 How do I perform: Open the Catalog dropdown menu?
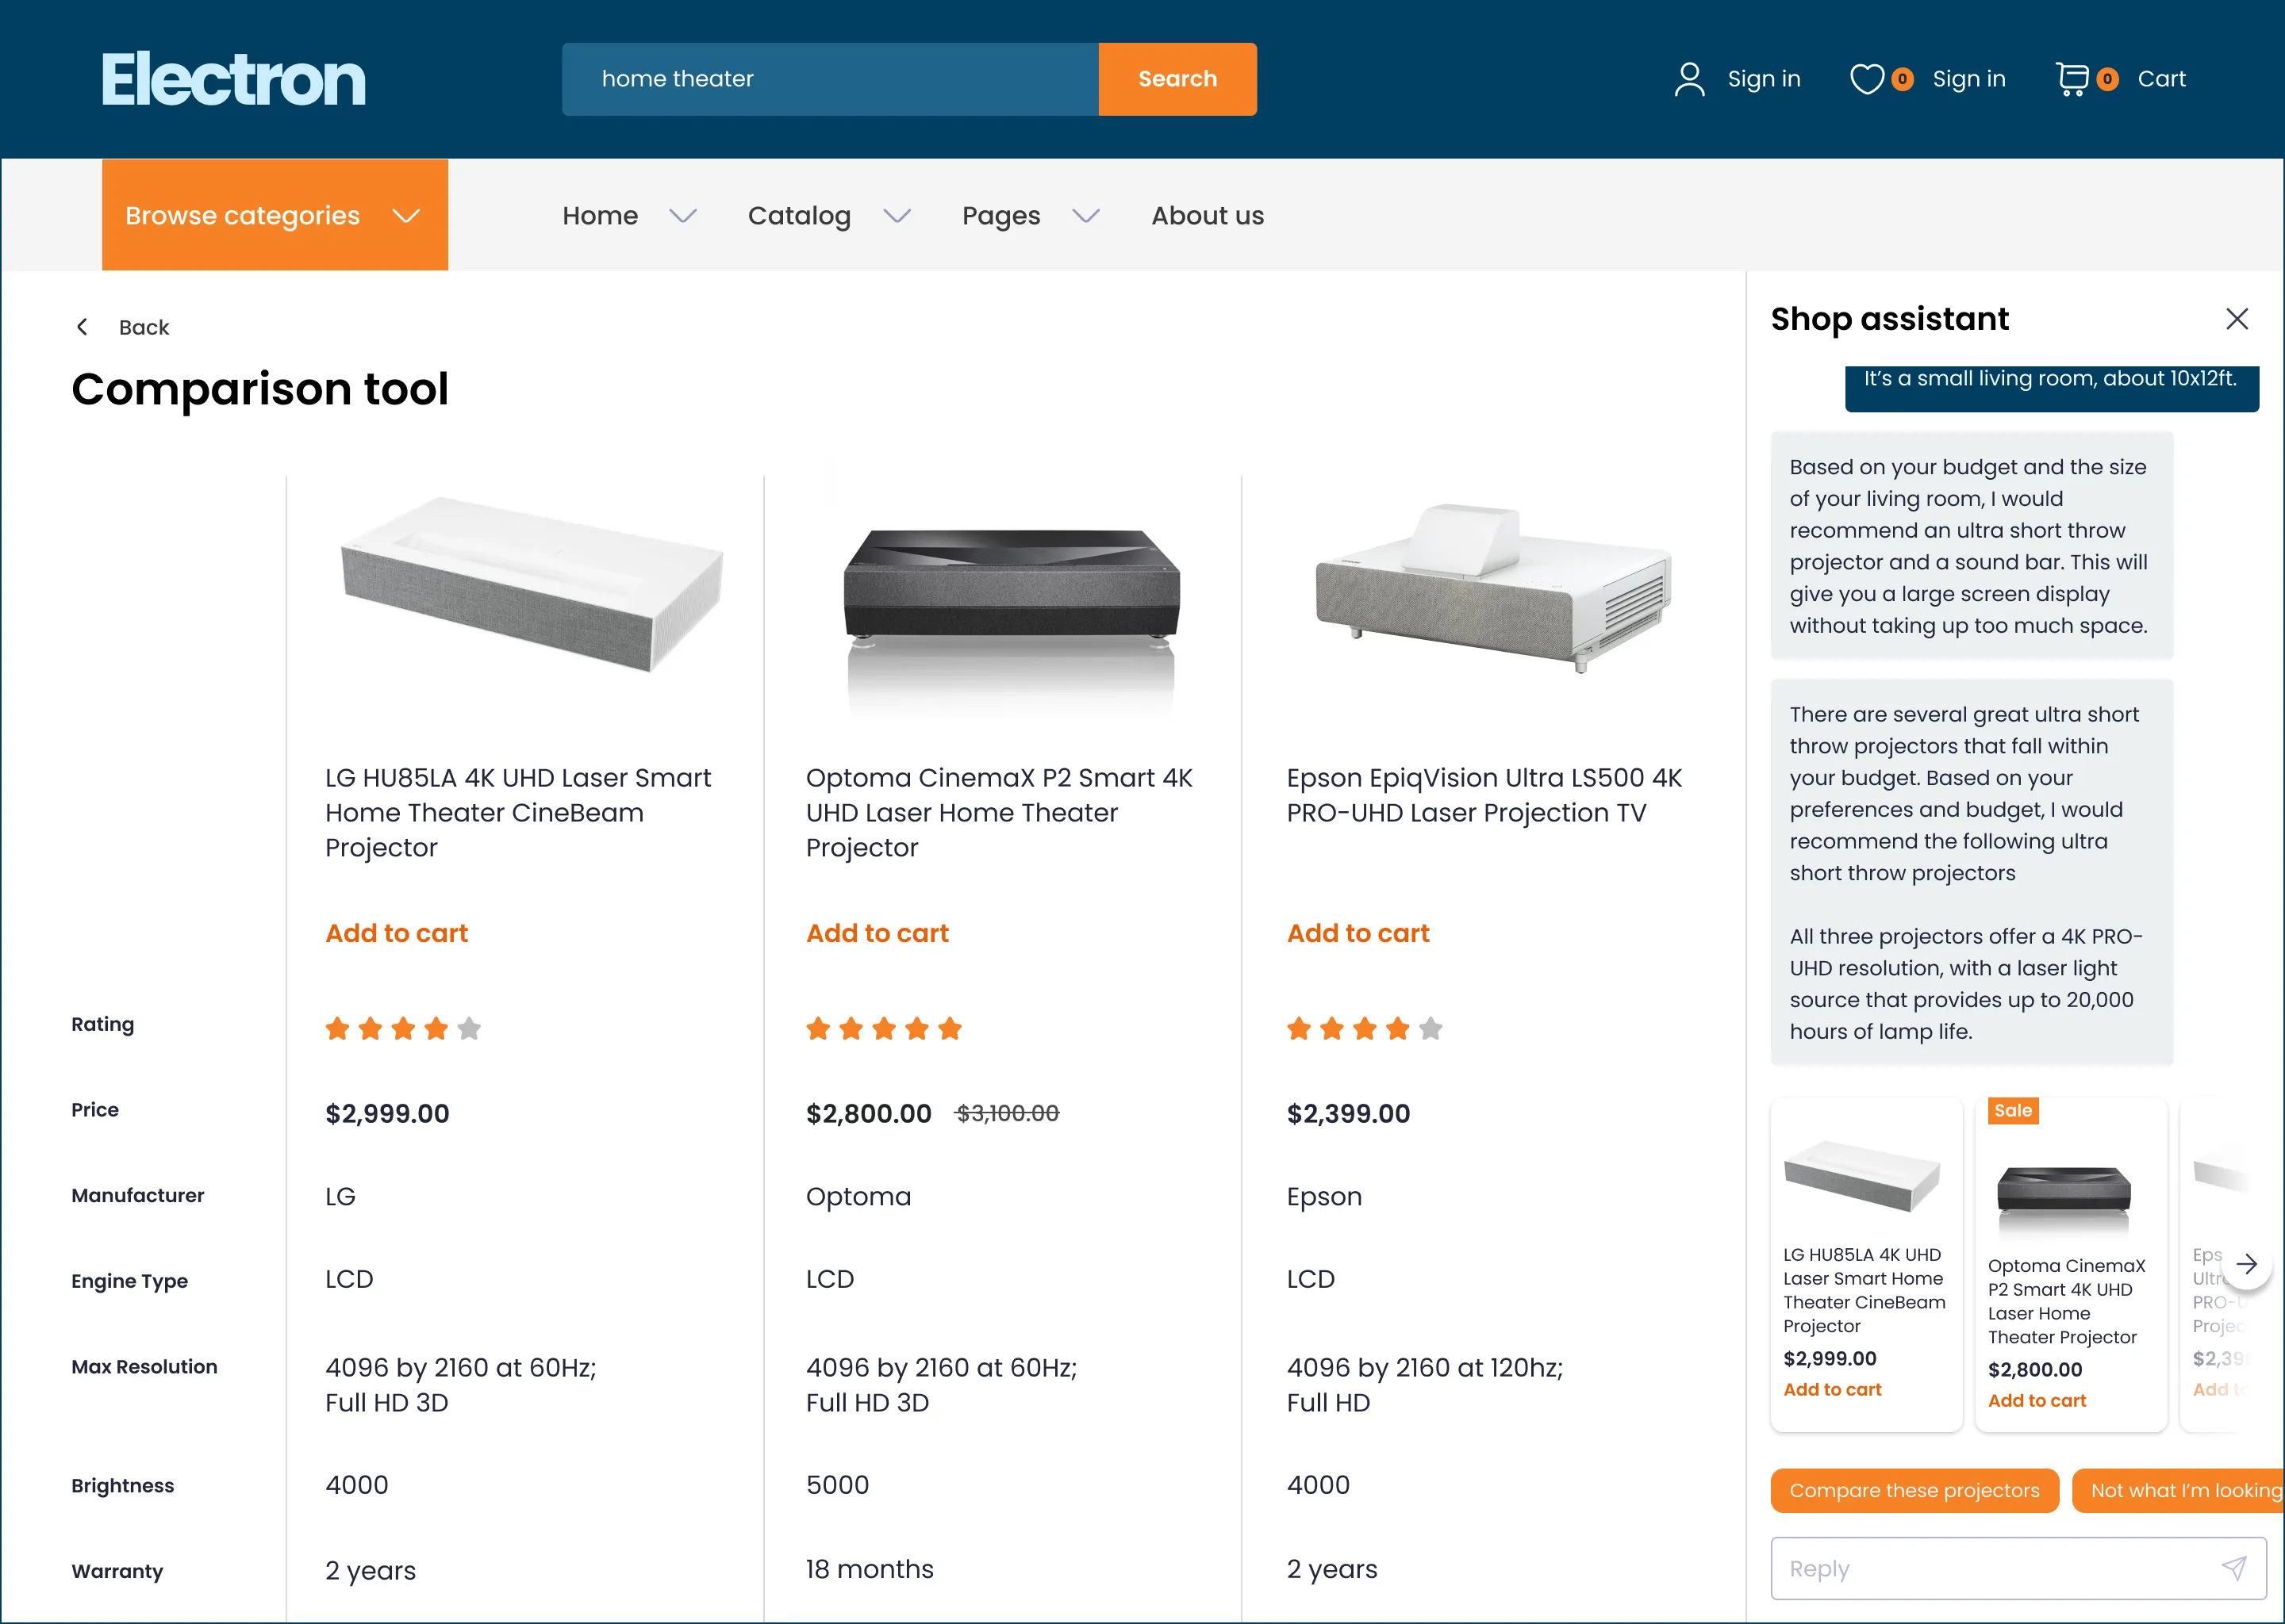799,215
